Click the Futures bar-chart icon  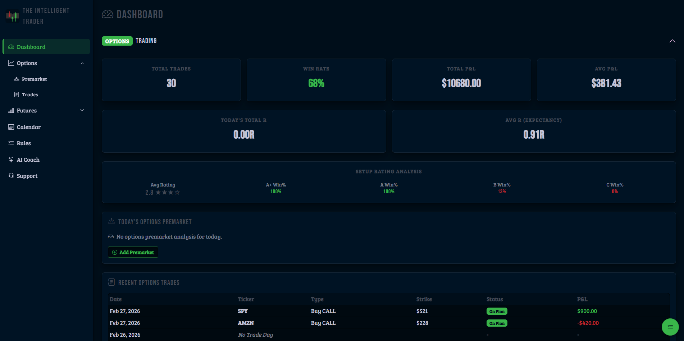[11, 110]
